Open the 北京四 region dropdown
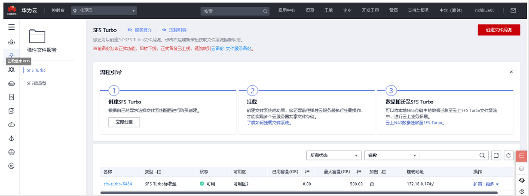Viewport: 529px width, 196px height. click(x=104, y=10)
